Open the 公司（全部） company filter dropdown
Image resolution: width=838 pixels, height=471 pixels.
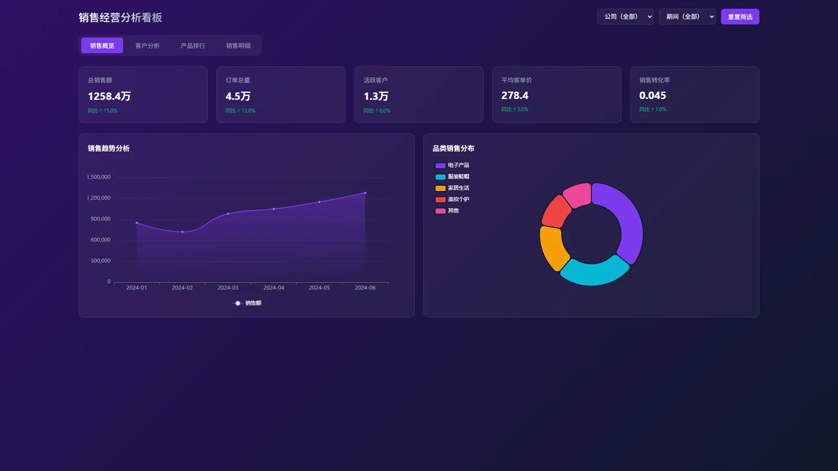click(x=625, y=17)
